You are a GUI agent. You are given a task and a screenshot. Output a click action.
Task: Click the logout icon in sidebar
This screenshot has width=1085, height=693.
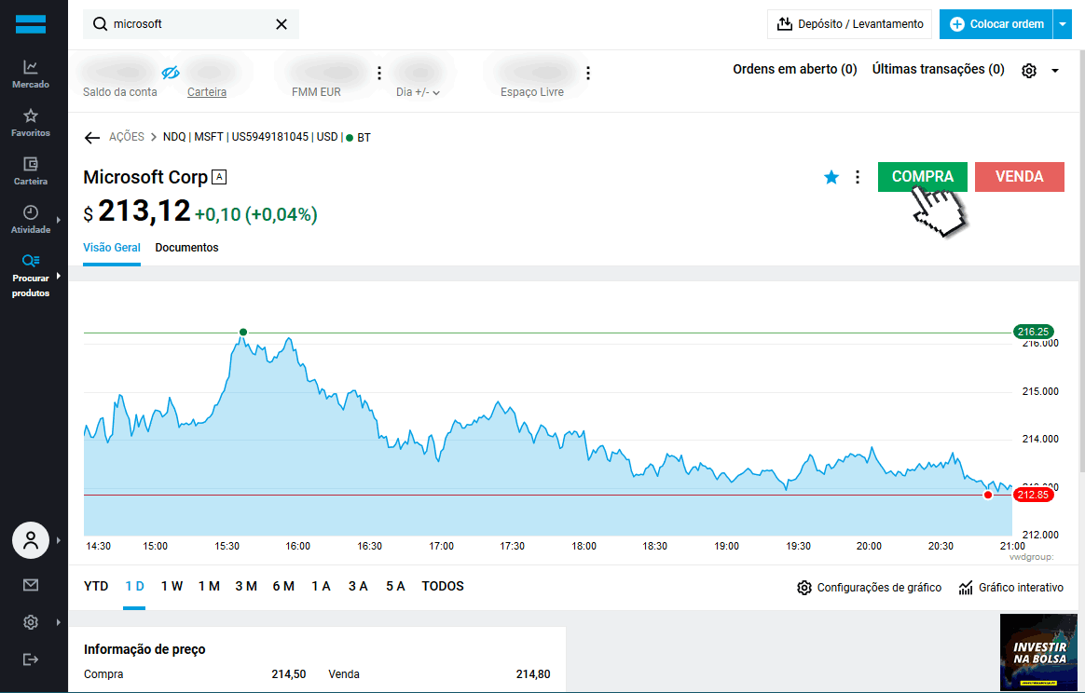31,659
